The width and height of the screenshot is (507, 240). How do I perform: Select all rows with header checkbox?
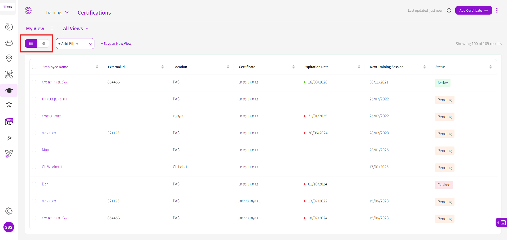[34, 67]
